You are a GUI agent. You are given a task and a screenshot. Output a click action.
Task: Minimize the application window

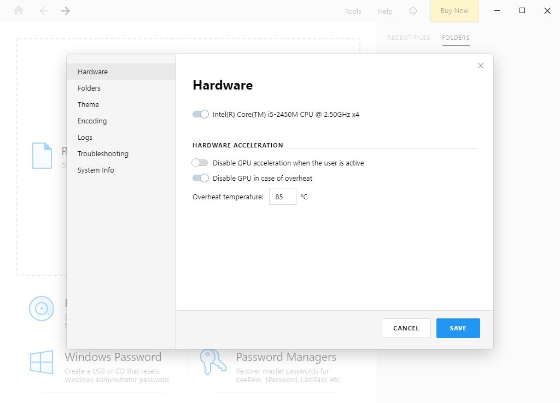click(497, 11)
